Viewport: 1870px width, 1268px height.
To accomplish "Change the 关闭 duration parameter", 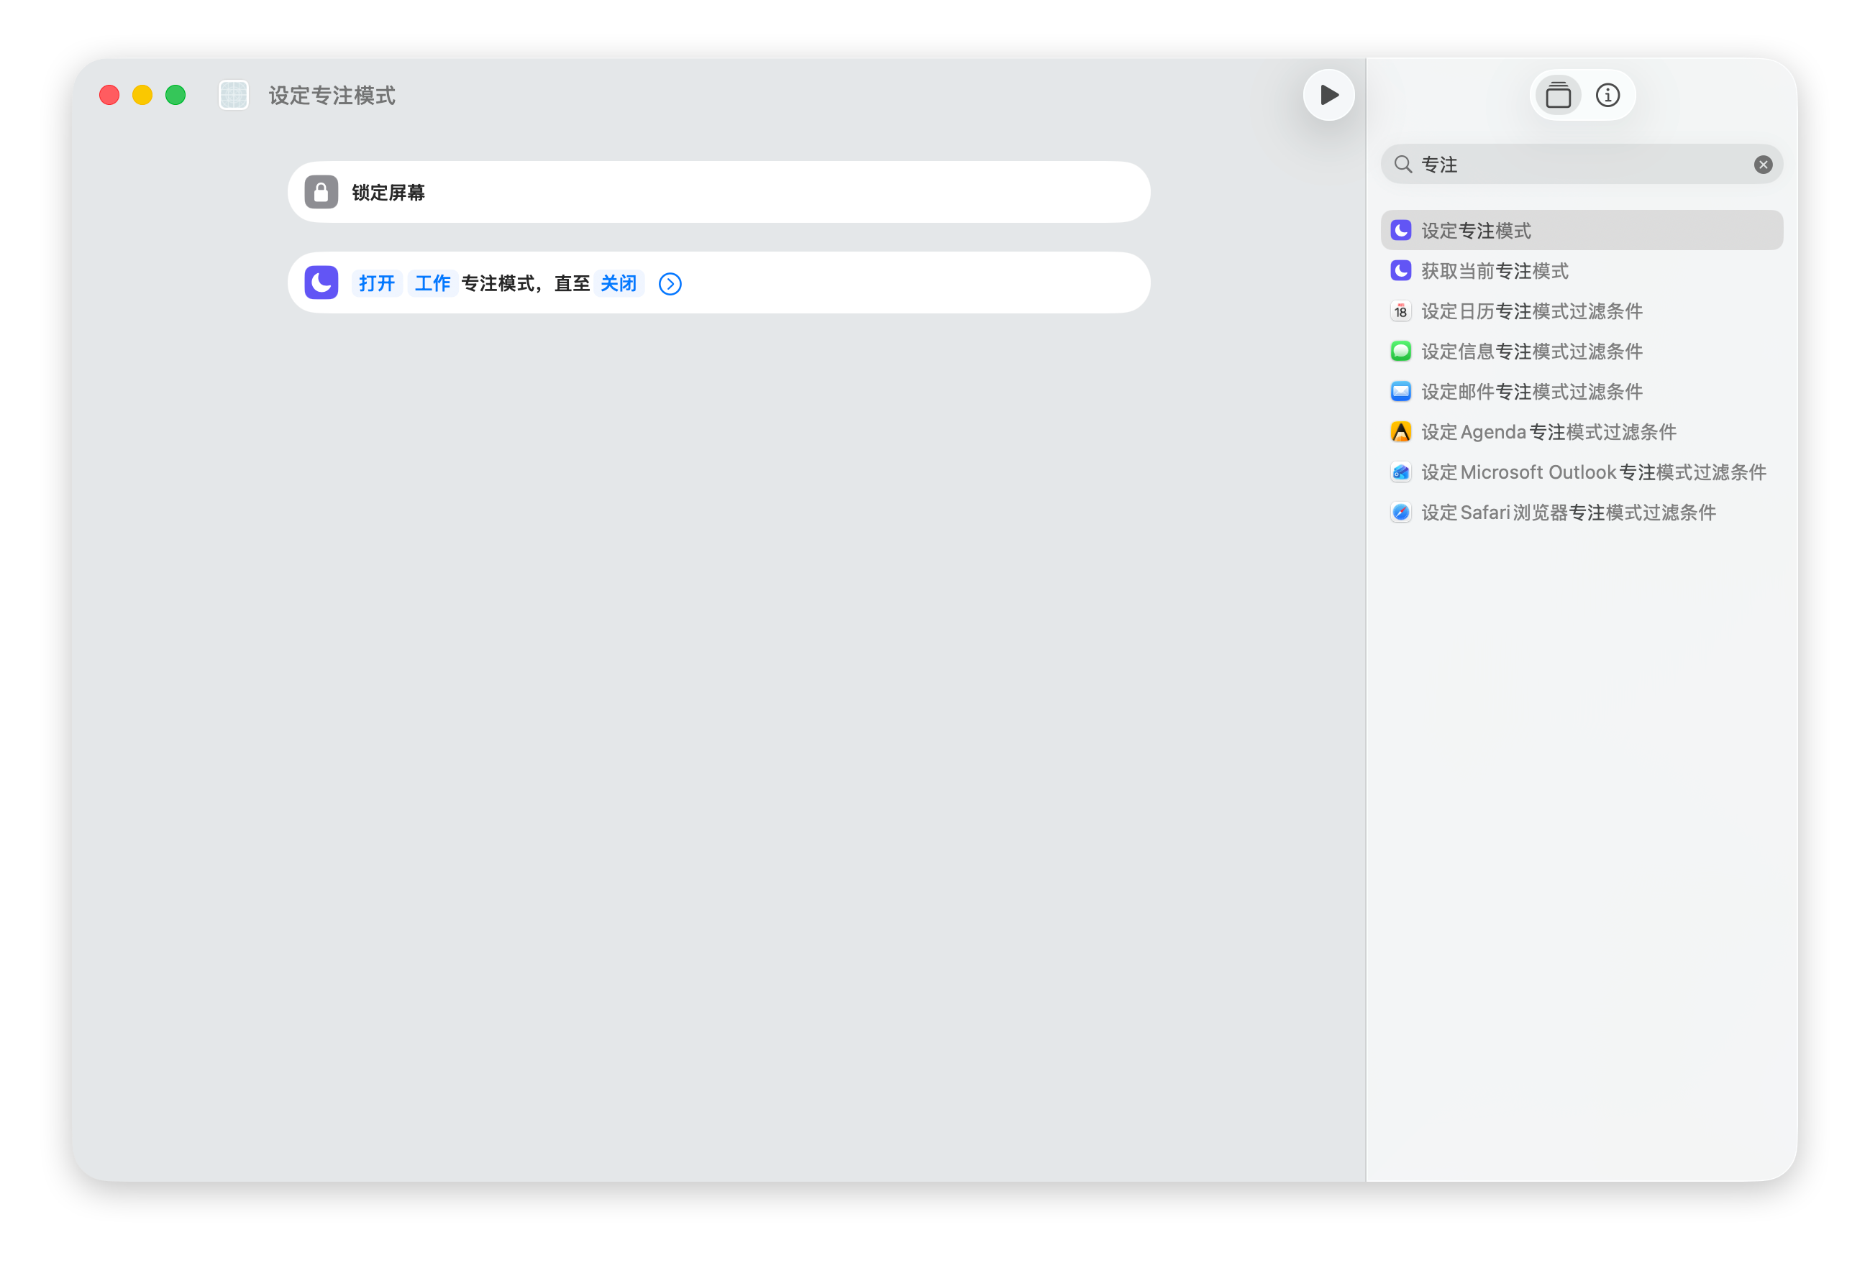I will (618, 283).
